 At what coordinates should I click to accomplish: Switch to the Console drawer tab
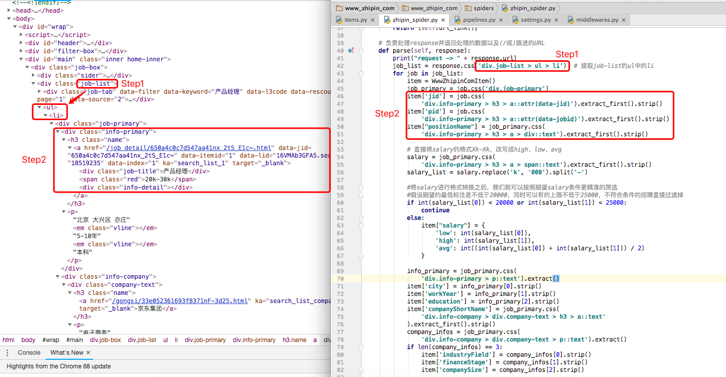coord(29,353)
